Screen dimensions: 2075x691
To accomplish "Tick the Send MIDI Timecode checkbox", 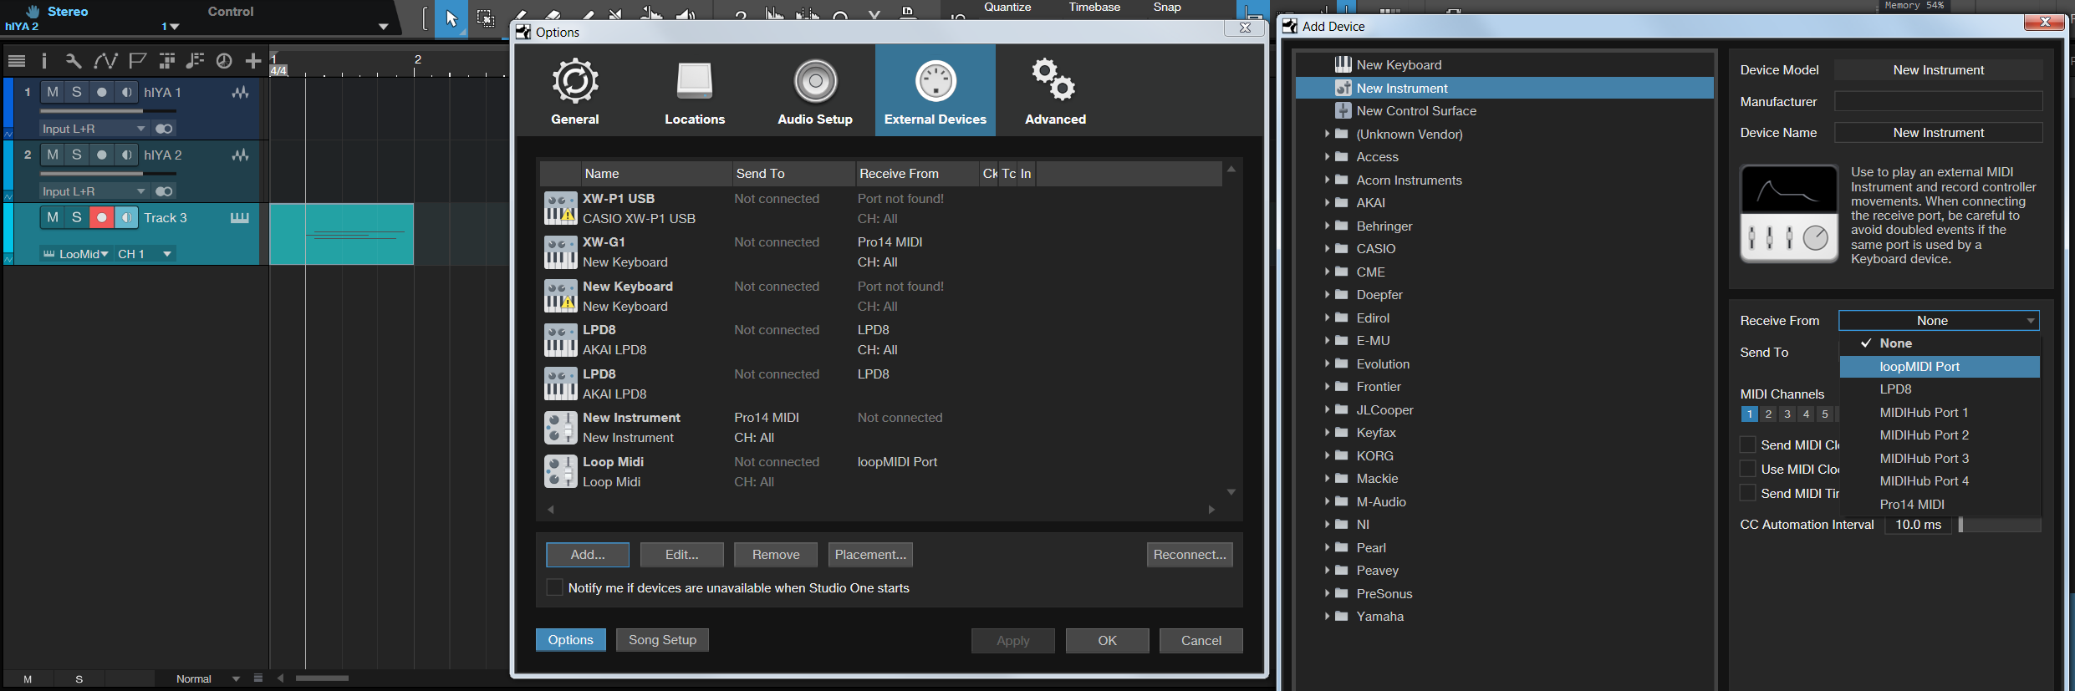I will 1747,493.
